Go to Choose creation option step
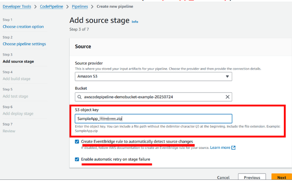292x181 pixels. point(23,27)
